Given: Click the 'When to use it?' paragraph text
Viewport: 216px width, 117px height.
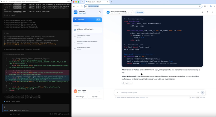Looking at the screenshot, I should click(161, 71).
